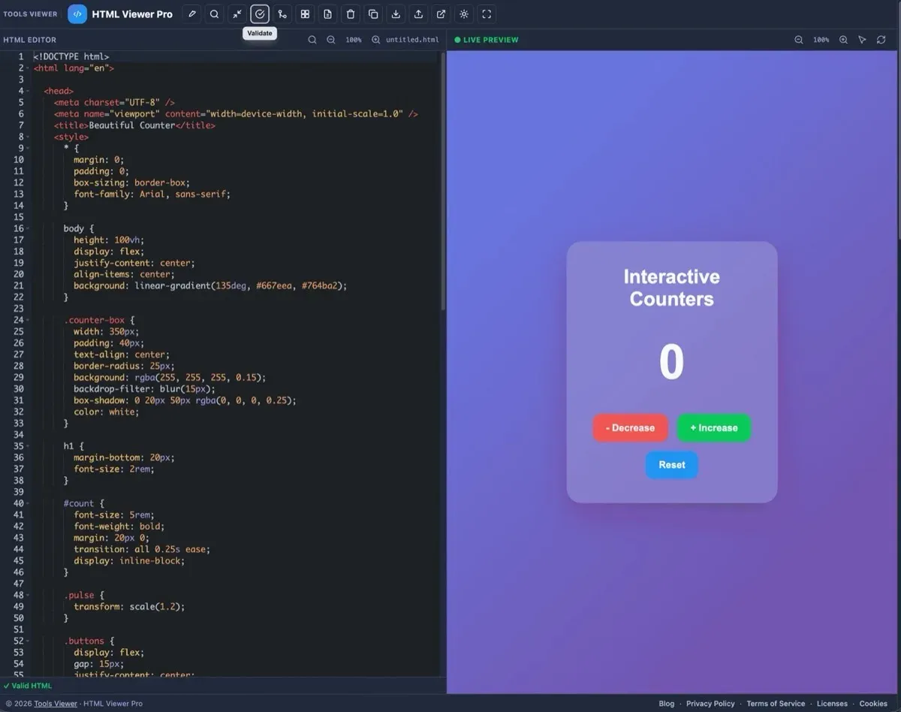Click the line 1 DOCTYPE declaration

tap(71, 56)
